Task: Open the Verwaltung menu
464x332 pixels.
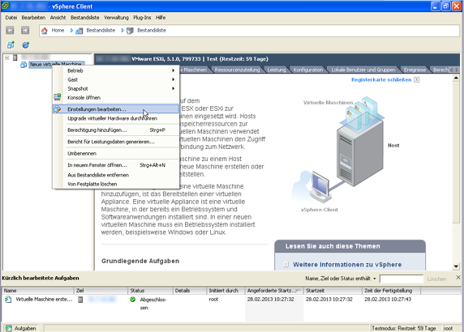Action: point(116,18)
